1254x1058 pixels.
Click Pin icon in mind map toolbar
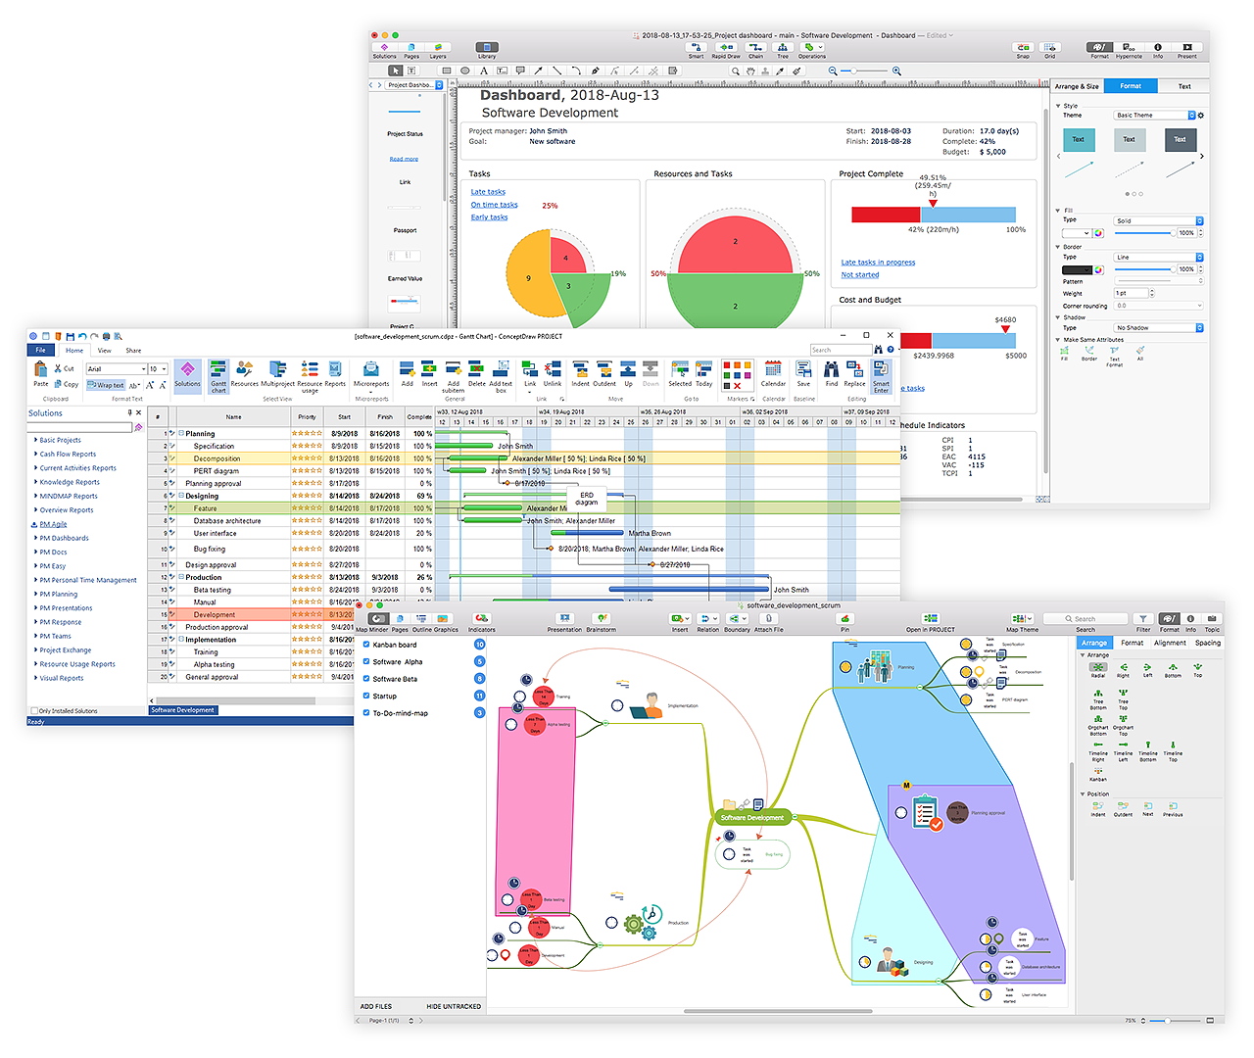pyautogui.click(x=844, y=618)
